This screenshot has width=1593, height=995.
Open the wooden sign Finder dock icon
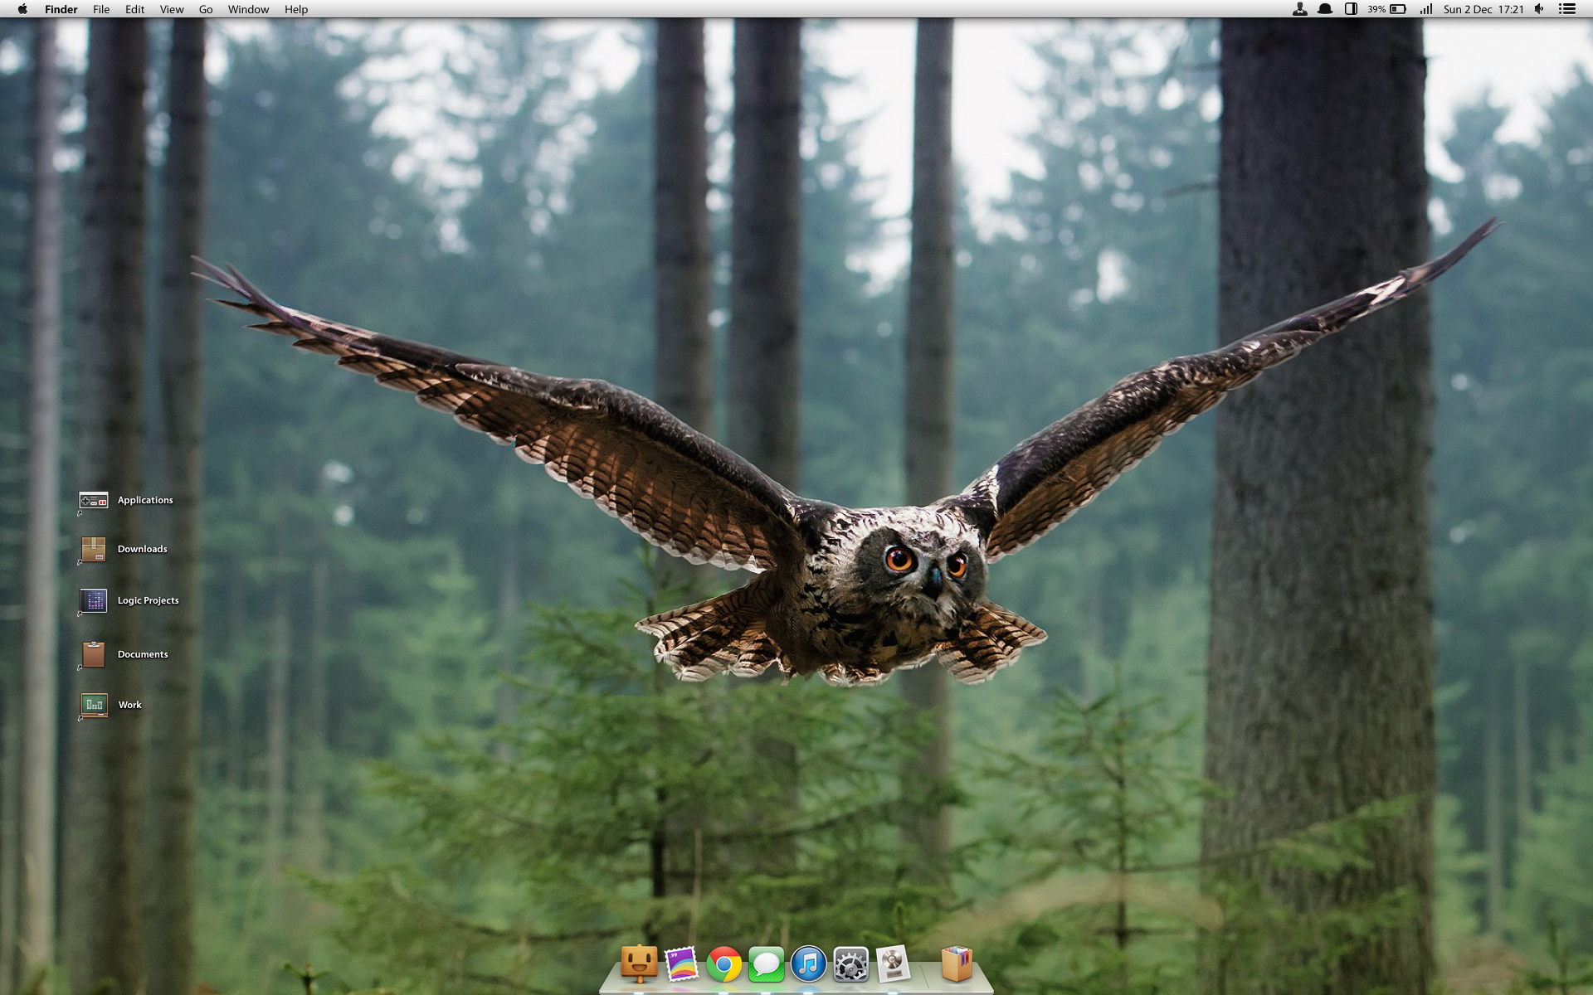coord(639,963)
